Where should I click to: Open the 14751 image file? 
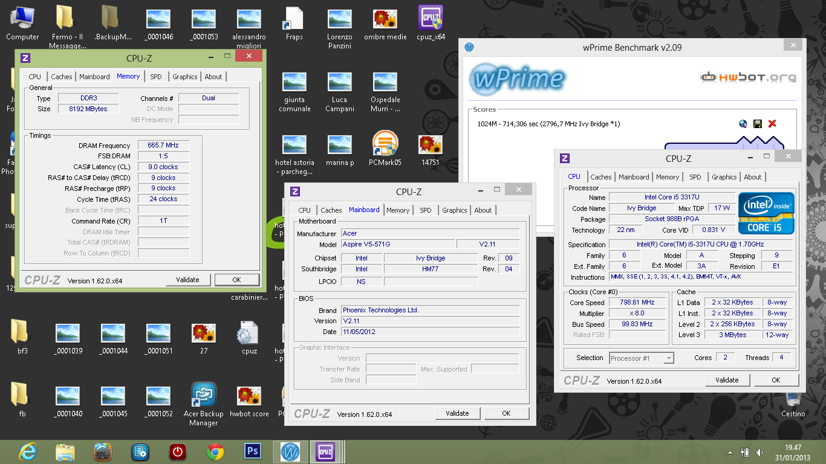(431, 149)
